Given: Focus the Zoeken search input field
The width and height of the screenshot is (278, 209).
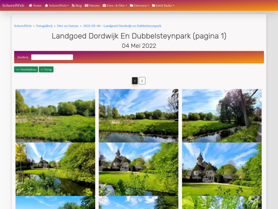Looking at the screenshot, I should click(52, 57).
